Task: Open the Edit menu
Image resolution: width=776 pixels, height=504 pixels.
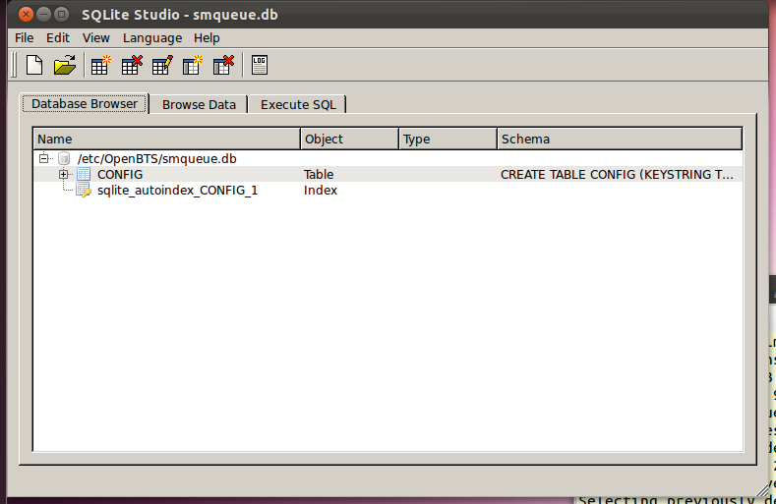Action: click(58, 37)
